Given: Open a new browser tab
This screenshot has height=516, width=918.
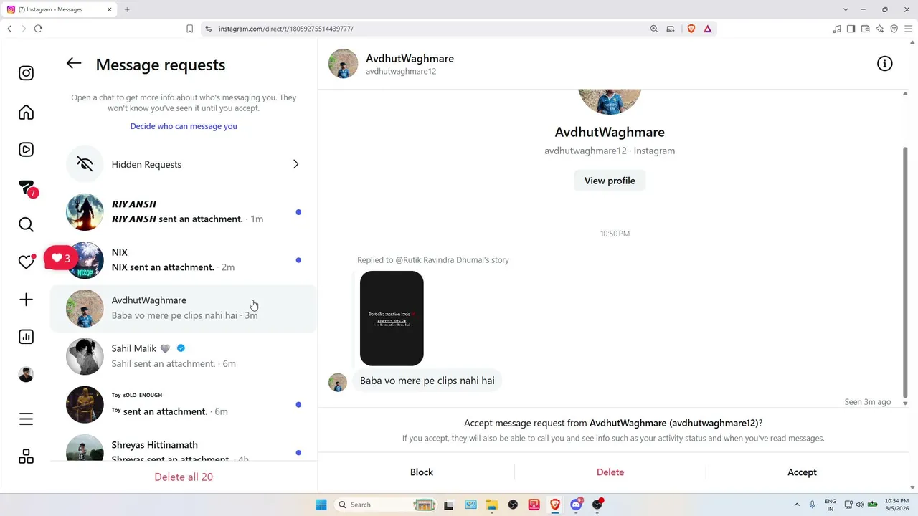Looking at the screenshot, I should pos(127,9).
